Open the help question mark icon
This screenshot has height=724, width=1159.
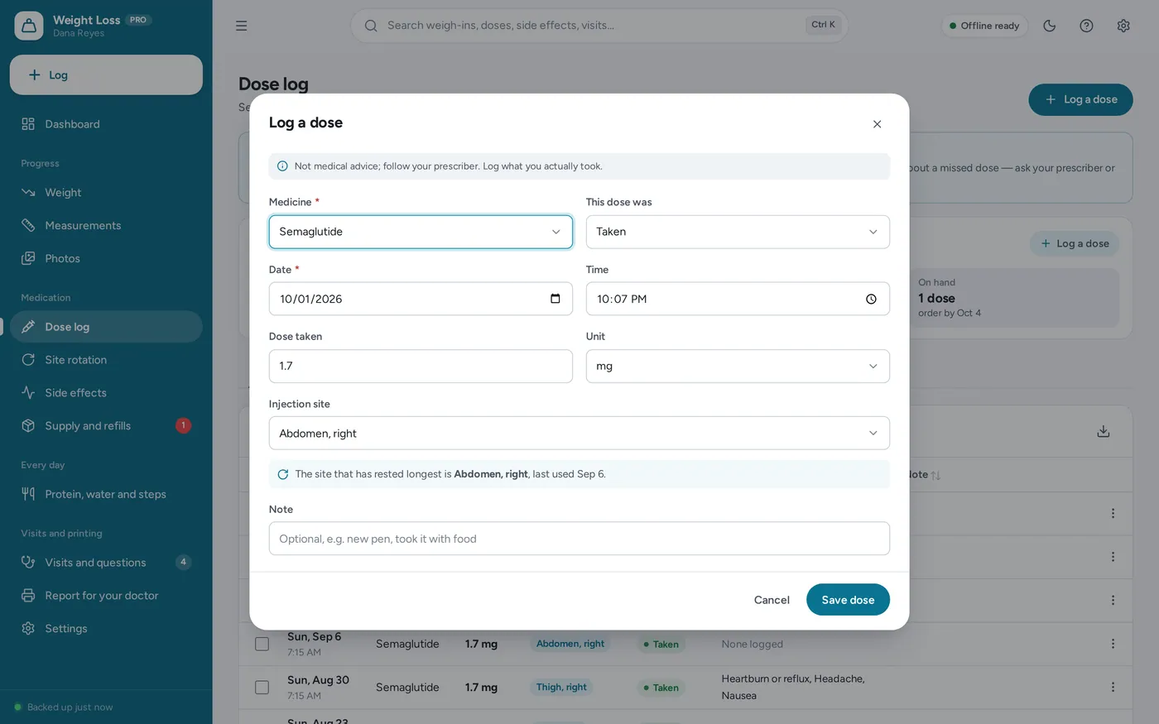click(1086, 26)
